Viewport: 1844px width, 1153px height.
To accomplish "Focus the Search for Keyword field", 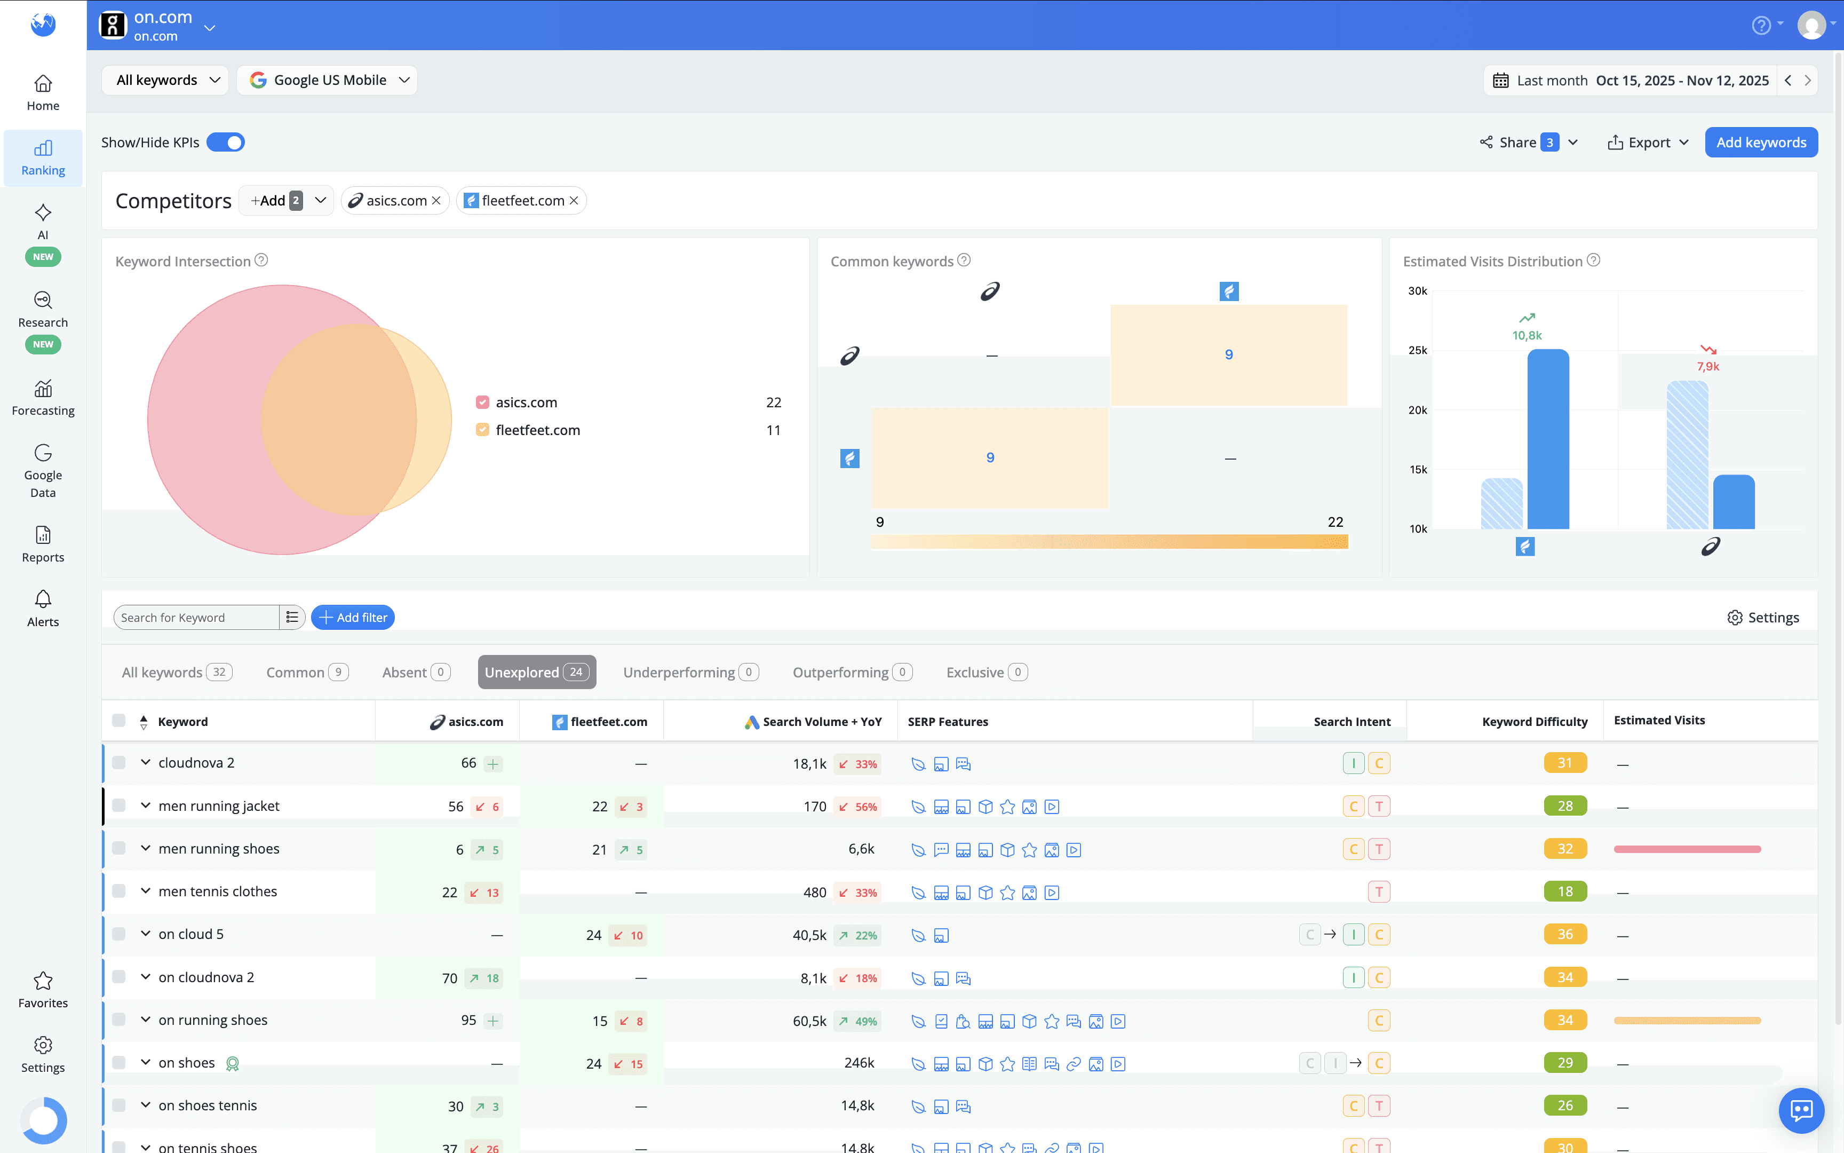I will 196,617.
